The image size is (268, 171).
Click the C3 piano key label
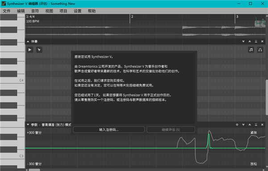pyautogui.click(x=21, y=156)
